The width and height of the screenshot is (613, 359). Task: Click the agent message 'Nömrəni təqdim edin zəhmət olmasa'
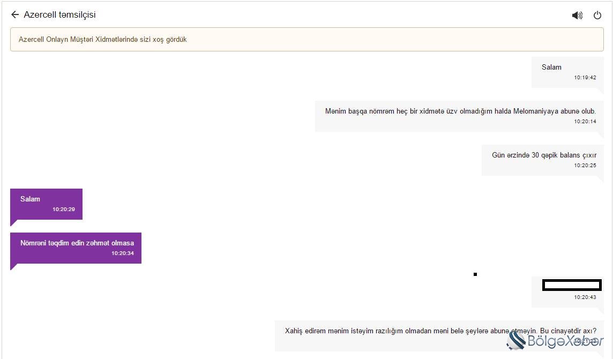[76, 248]
